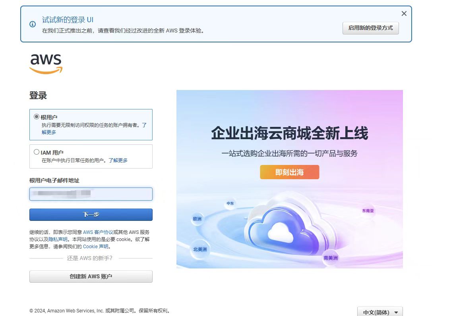This screenshot has width=453, height=316.
Task: Select the IAM 用户 radio button
Action: 37,152
